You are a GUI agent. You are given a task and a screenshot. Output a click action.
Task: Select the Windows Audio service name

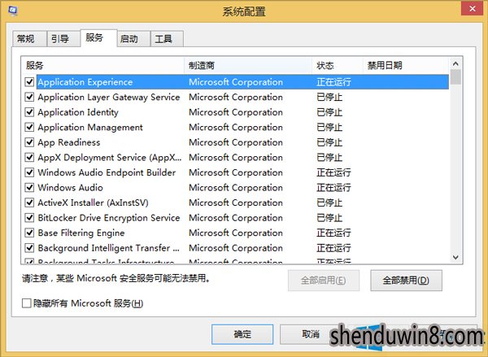point(70,187)
